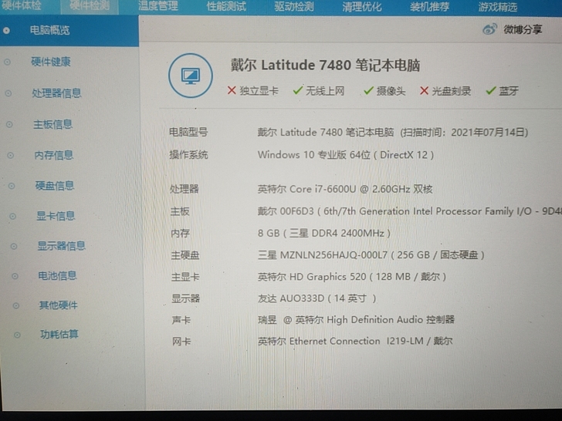
Task: Click the bullet icon beside 电脑概览
Action: 6,31
